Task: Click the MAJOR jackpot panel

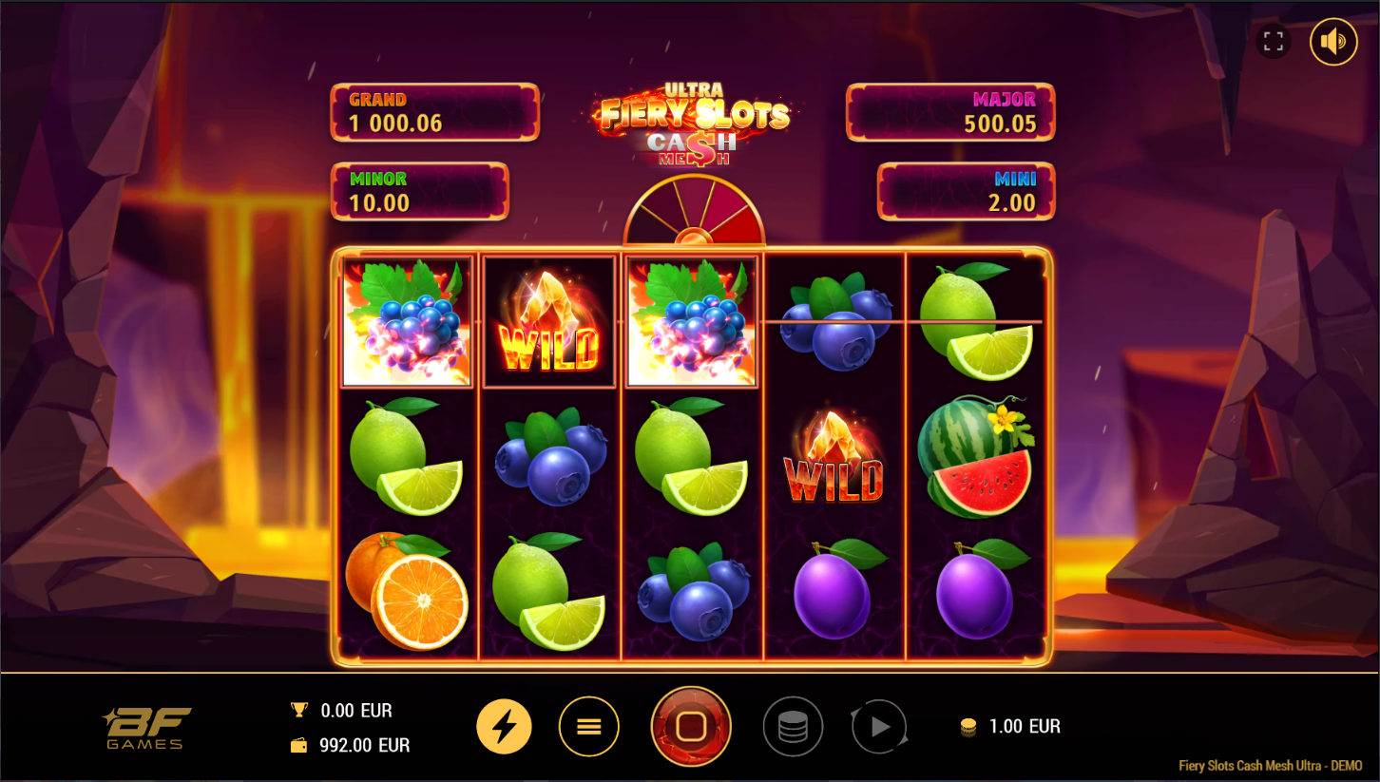Action: [950, 112]
